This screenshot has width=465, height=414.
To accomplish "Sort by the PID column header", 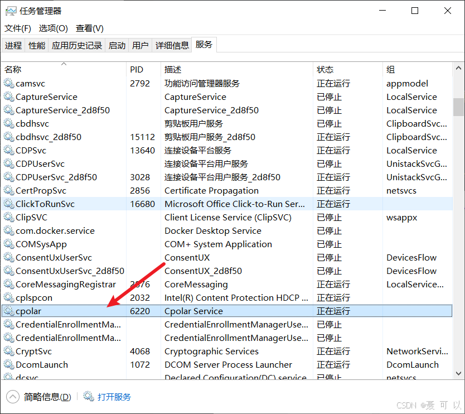I will tap(143, 69).
